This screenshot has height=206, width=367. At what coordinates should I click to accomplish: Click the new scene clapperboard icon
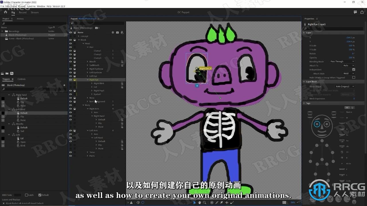point(2,74)
